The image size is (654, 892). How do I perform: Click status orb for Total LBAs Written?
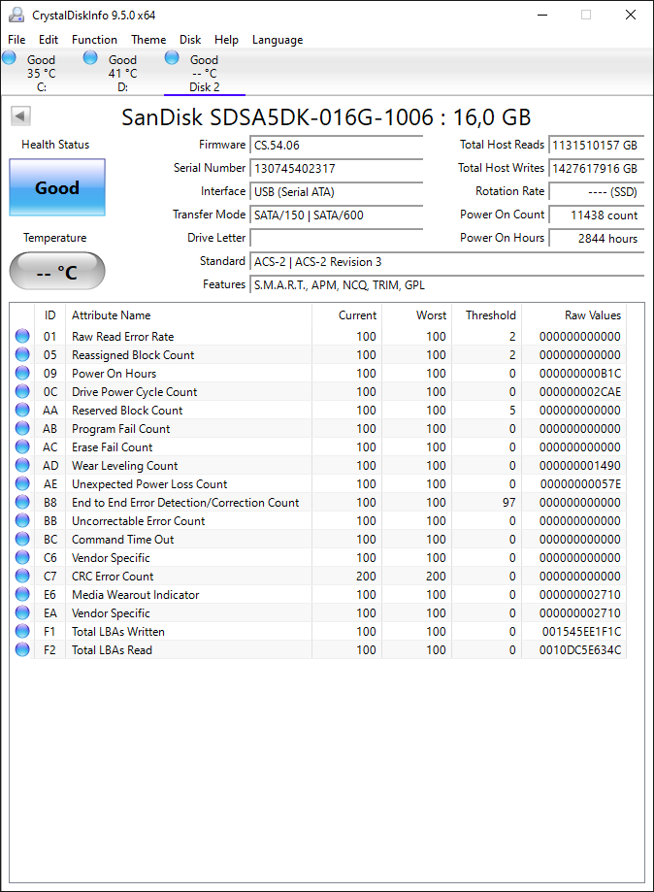(x=22, y=631)
